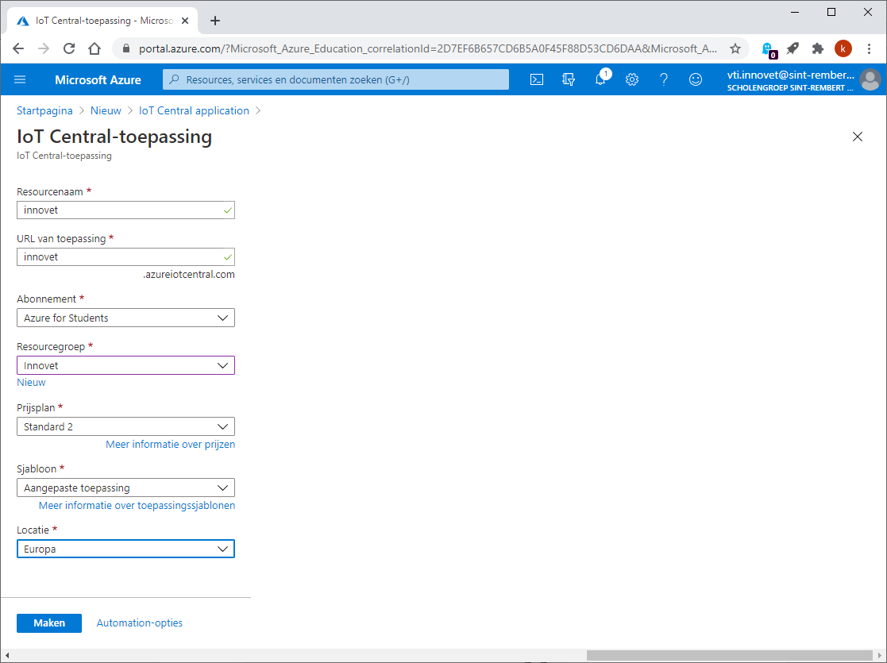The image size is (887, 663).
Task: Expand the Abonnement dropdown
Action: pos(125,318)
